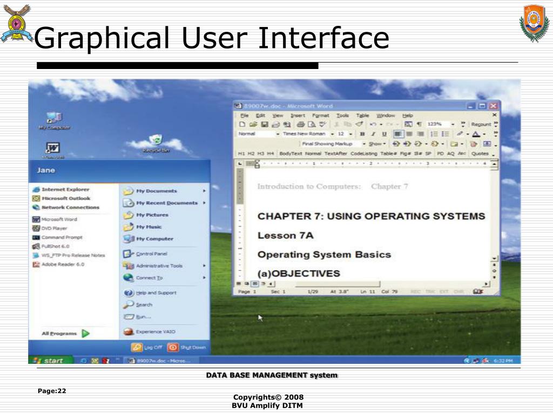Click the Next change icon in Reviewing toolbar

click(x=407, y=144)
